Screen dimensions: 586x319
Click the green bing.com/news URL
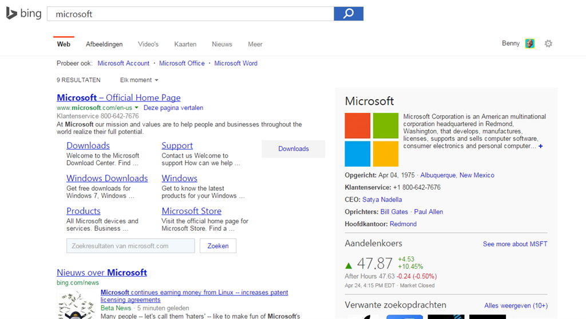(x=78, y=283)
